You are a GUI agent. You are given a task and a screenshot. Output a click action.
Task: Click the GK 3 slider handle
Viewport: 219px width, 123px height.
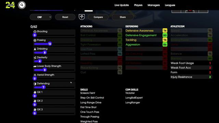35,113
